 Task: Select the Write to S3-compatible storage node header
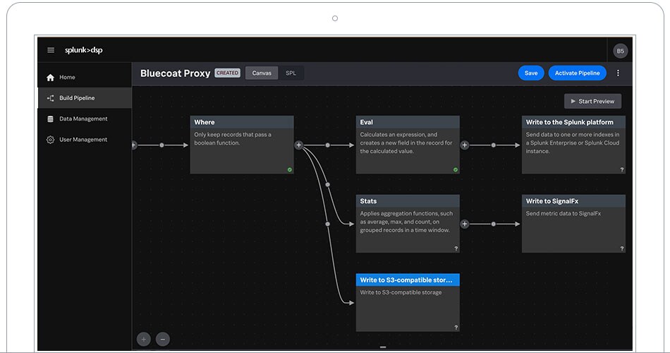click(408, 280)
